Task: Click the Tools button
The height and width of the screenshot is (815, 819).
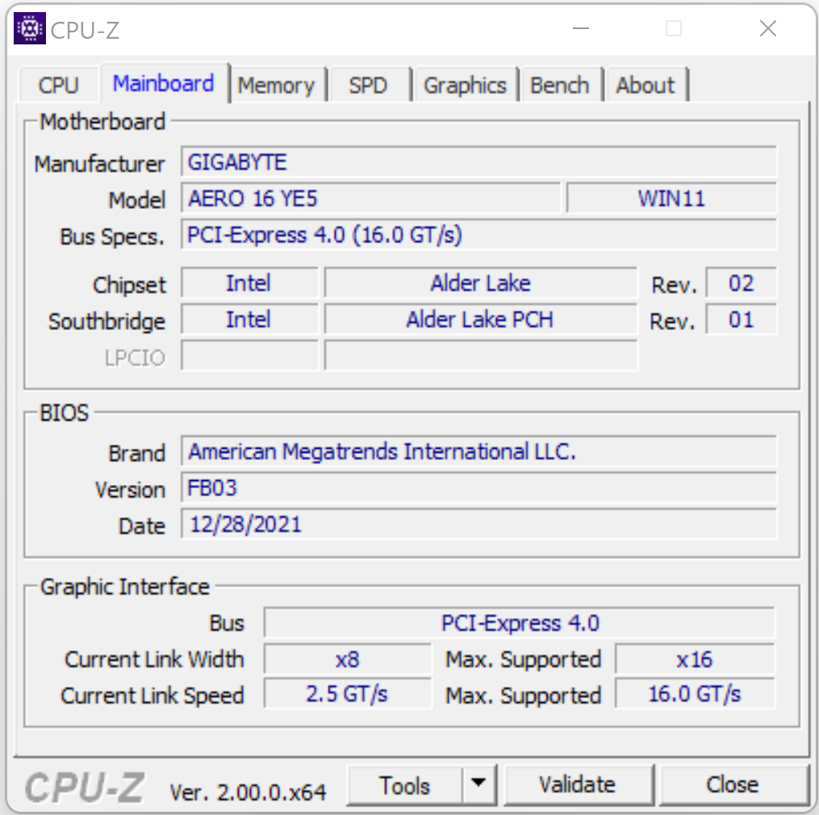Action: click(x=404, y=785)
